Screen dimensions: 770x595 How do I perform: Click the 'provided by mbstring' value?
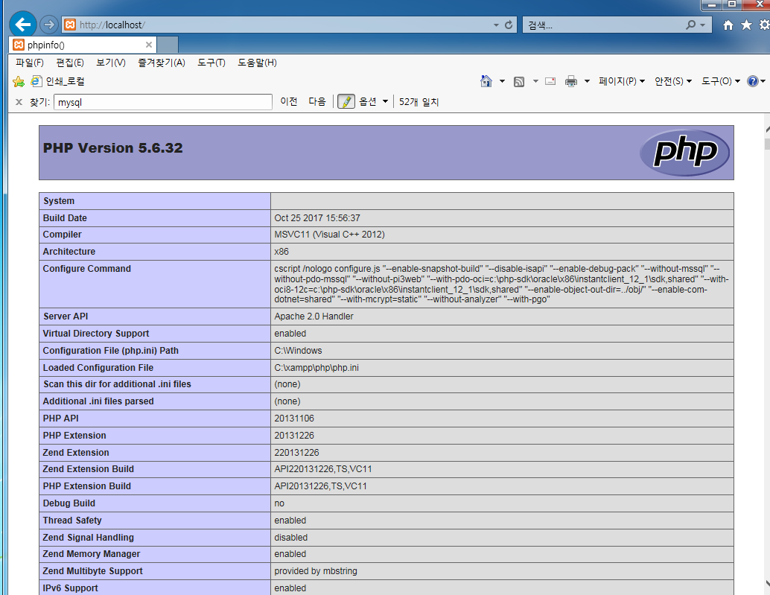click(316, 571)
